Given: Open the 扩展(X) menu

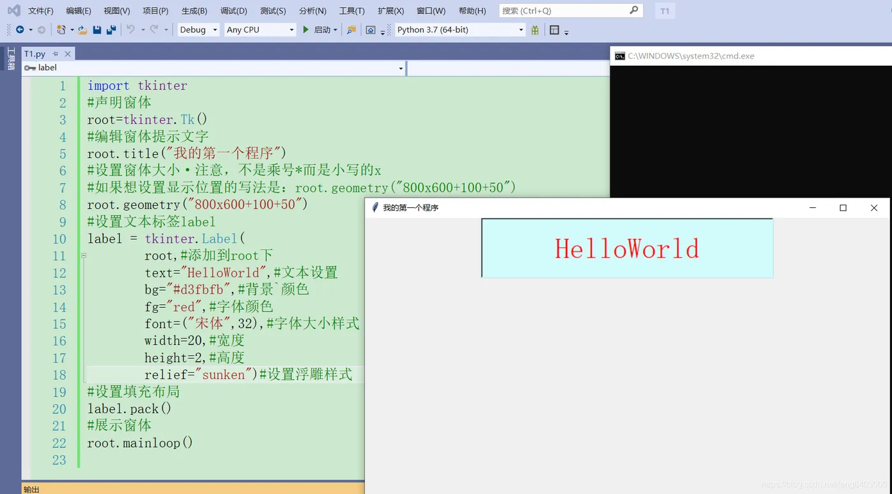Looking at the screenshot, I should (x=391, y=11).
